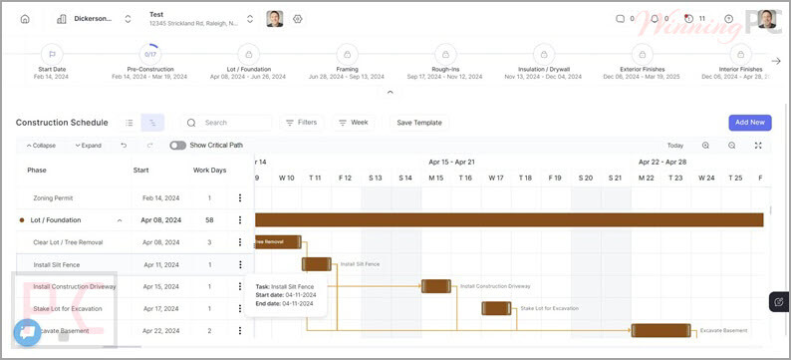Select the Zoning Permit row

point(134,197)
